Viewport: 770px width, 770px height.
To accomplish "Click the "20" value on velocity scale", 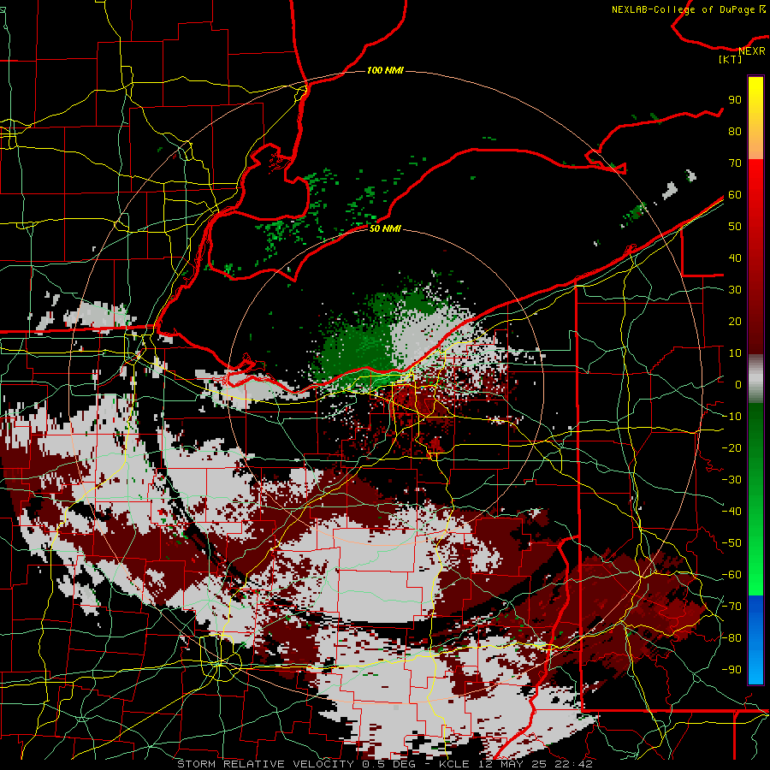I will (x=735, y=321).
